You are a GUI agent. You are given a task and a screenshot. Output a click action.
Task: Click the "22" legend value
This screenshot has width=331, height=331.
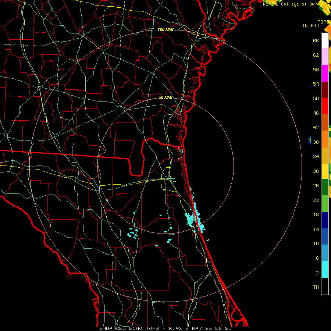tap(316, 200)
